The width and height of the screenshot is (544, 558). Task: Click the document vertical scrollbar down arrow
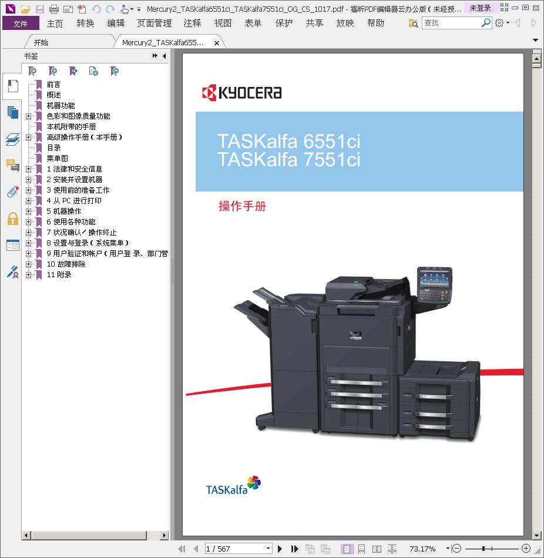(x=536, y=535)
